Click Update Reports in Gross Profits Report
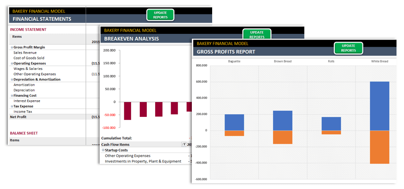Viewport: 404px width, 189px height. 348,48
